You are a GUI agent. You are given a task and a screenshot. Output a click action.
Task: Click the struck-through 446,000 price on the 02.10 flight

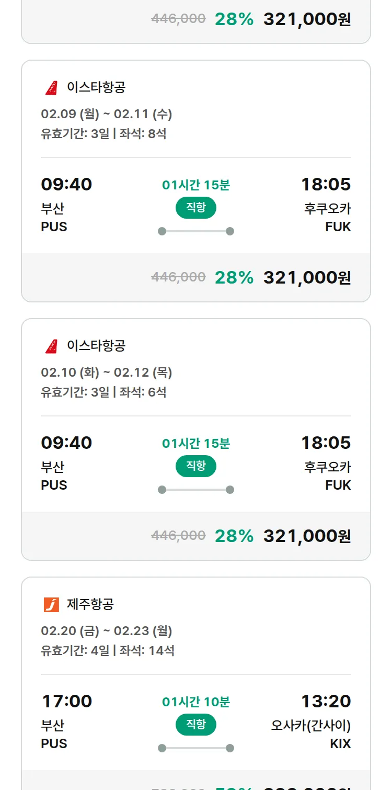tap(178, 535)
